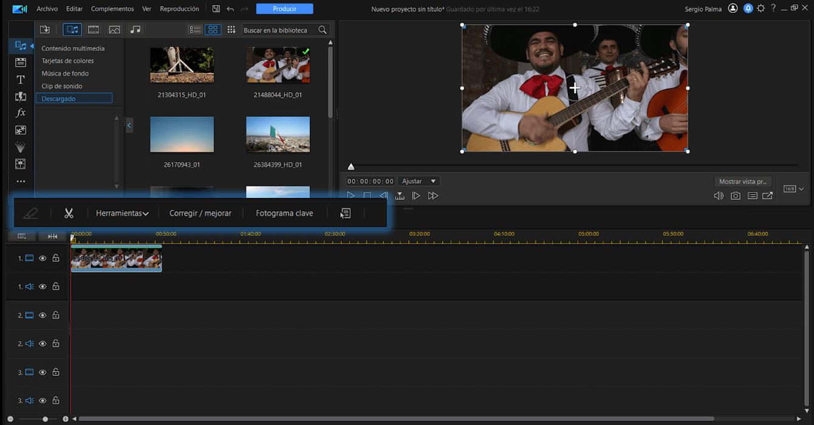
Task: Undo the last action
Action: tap(230, 9)
